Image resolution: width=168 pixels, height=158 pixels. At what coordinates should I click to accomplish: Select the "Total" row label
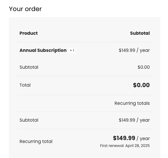(25, 85)
